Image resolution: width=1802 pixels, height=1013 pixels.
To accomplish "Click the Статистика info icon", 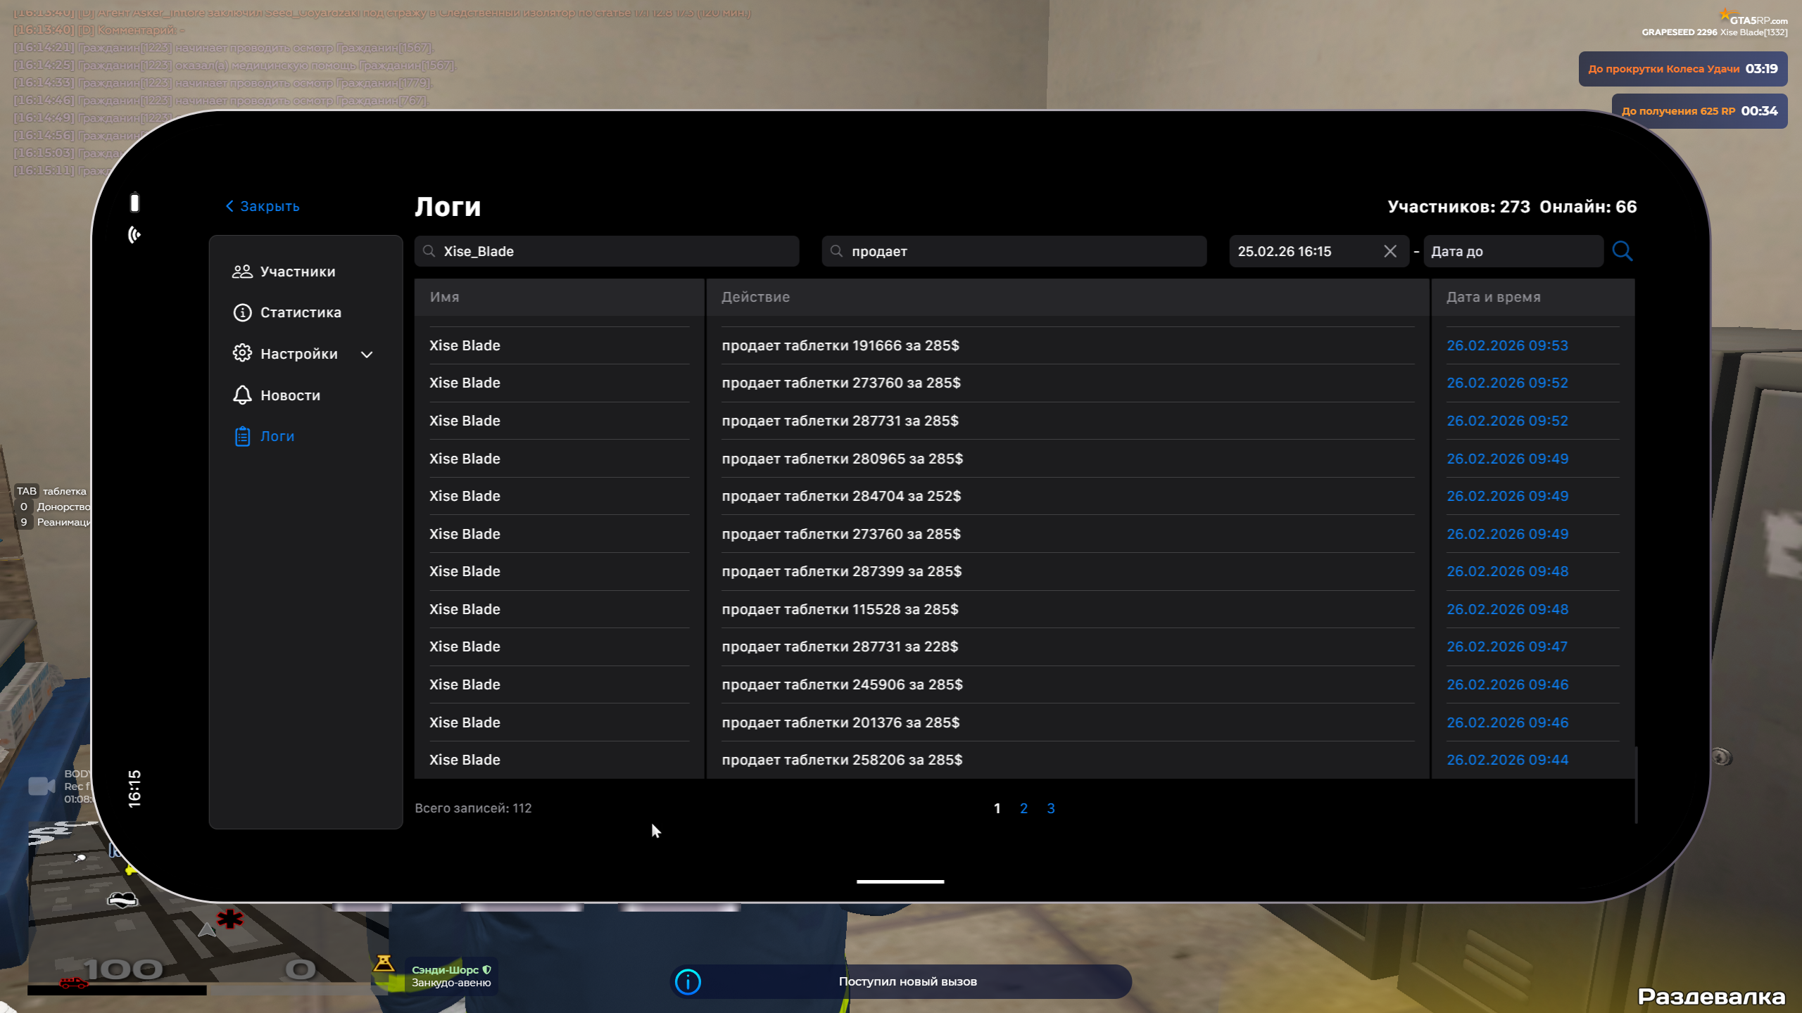I will pyautogui.click(x=242, y=312).
